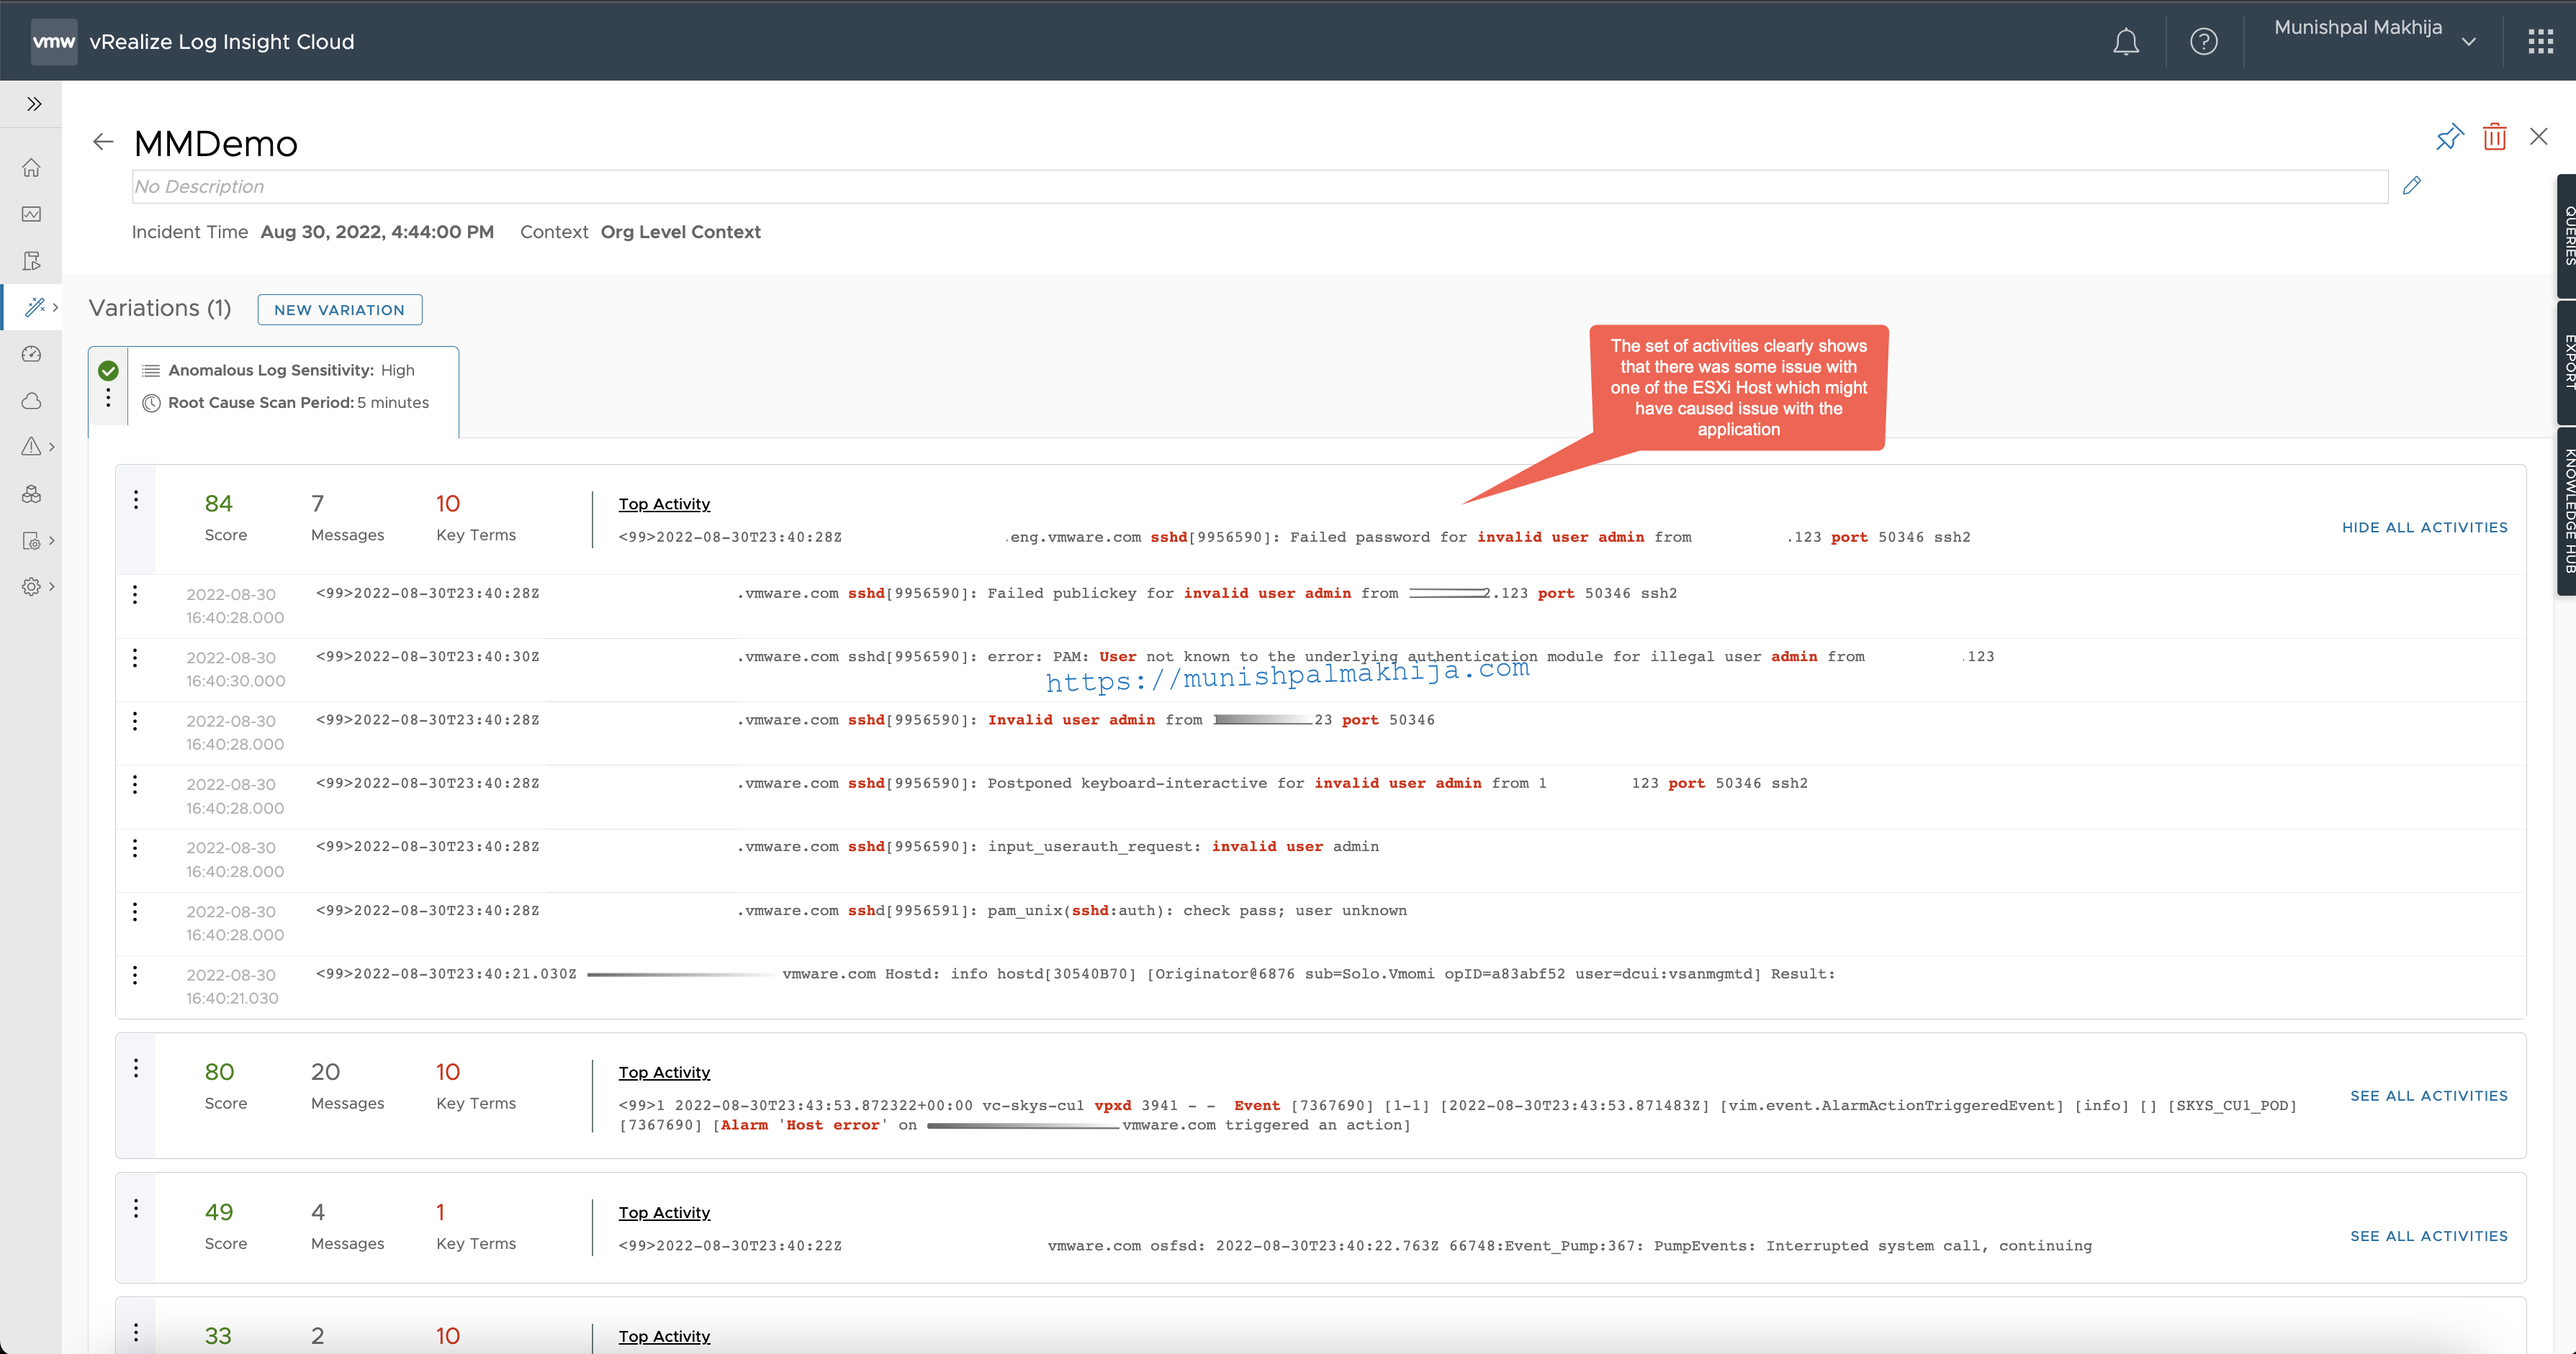Open the Alerts warning-triangle sidebar icon
This screenshot has height=1354, width=2576.
tap(32, 447)
